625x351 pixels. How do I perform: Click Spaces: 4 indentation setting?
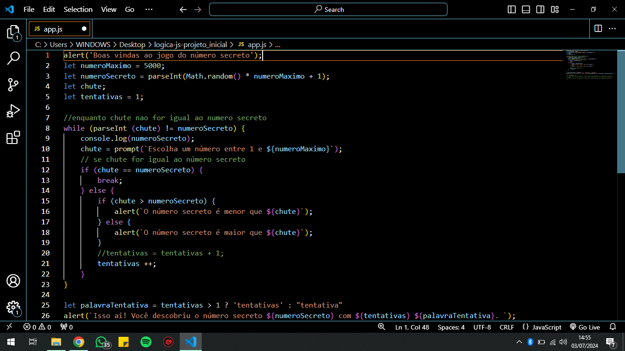point(451,327)
